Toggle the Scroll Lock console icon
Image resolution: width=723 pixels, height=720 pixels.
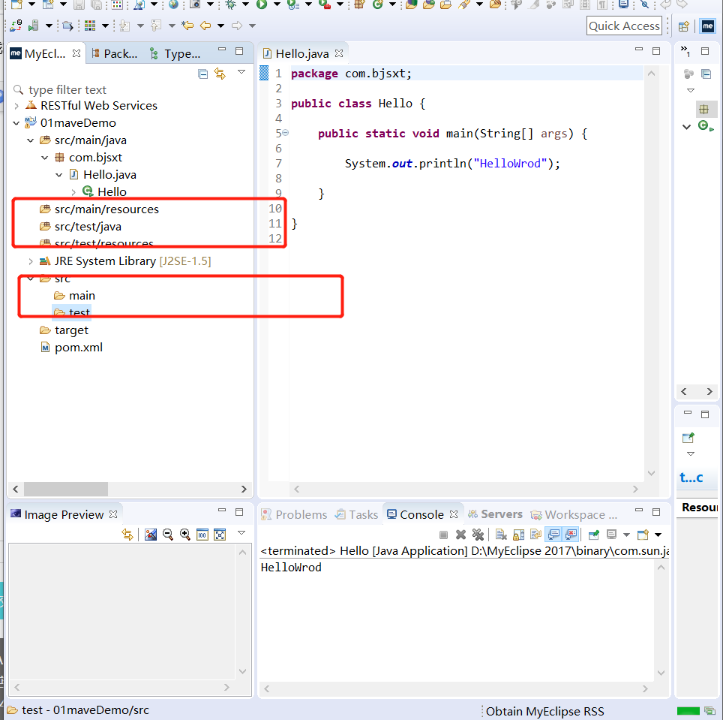click(x=519, y=535)
